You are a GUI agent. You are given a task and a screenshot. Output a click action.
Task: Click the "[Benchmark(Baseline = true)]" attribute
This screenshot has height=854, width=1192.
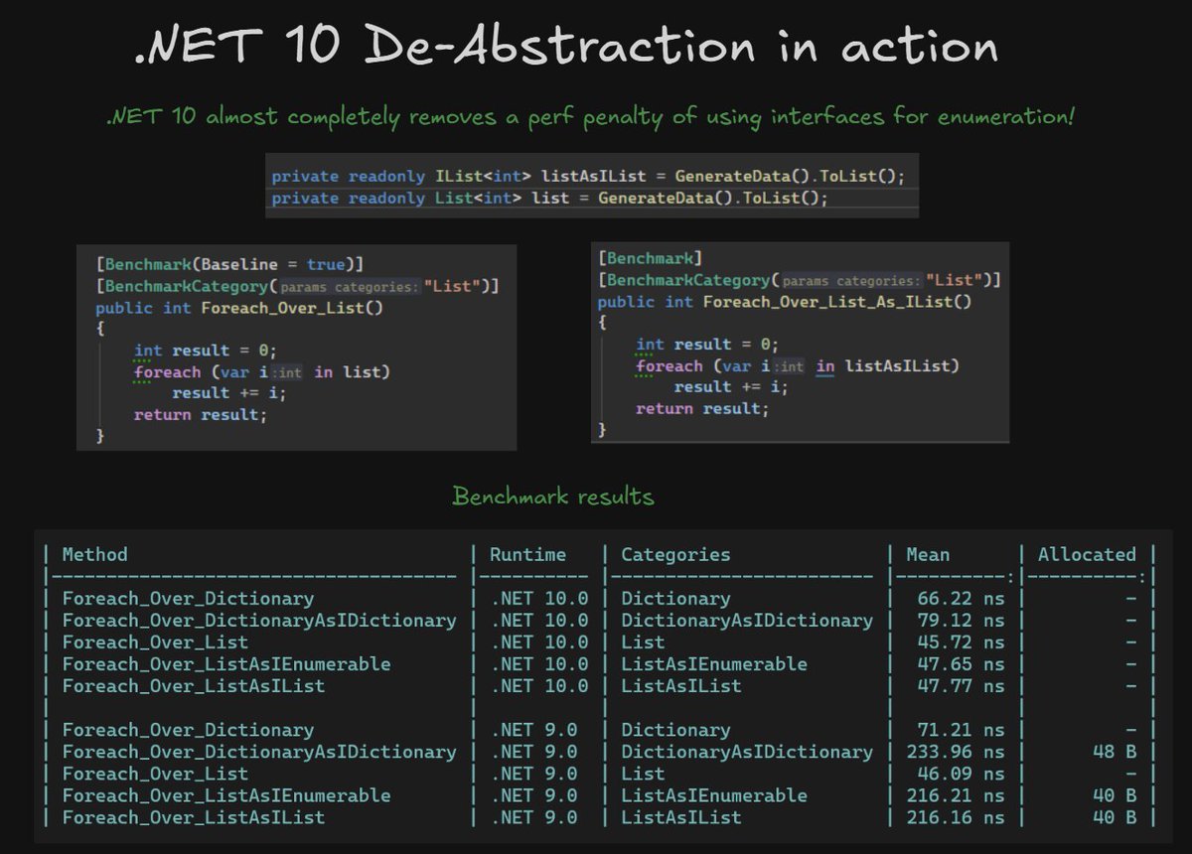click(229, 264)
